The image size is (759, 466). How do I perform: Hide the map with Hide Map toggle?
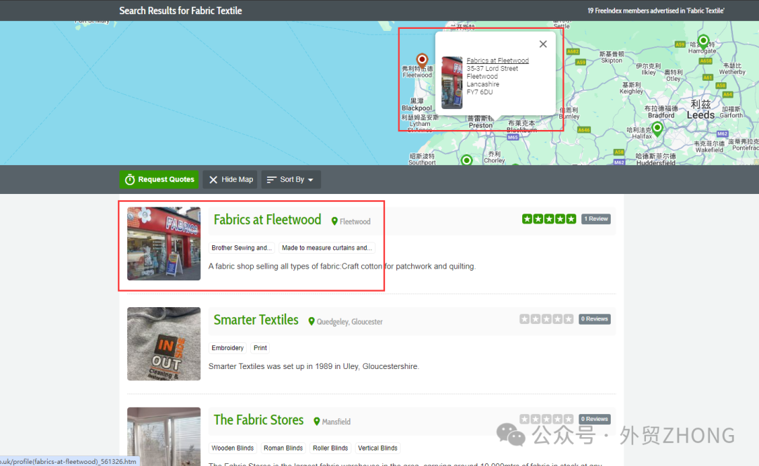[231, 180]
